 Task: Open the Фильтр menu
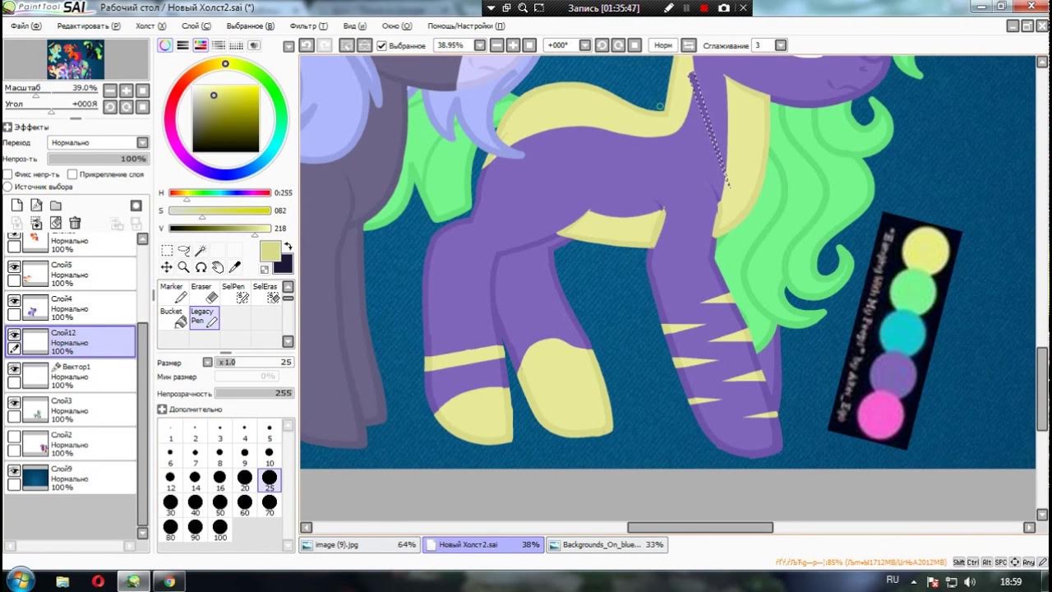(x=309, y=26)
